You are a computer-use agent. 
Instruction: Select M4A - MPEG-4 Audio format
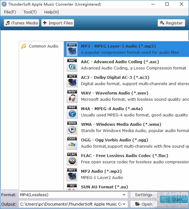127,112
